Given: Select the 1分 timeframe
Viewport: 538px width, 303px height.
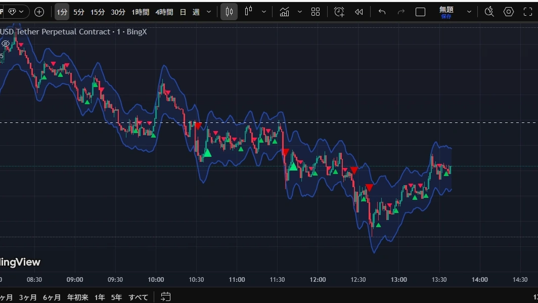Looking at the screenshot, I should pos(62,12).
